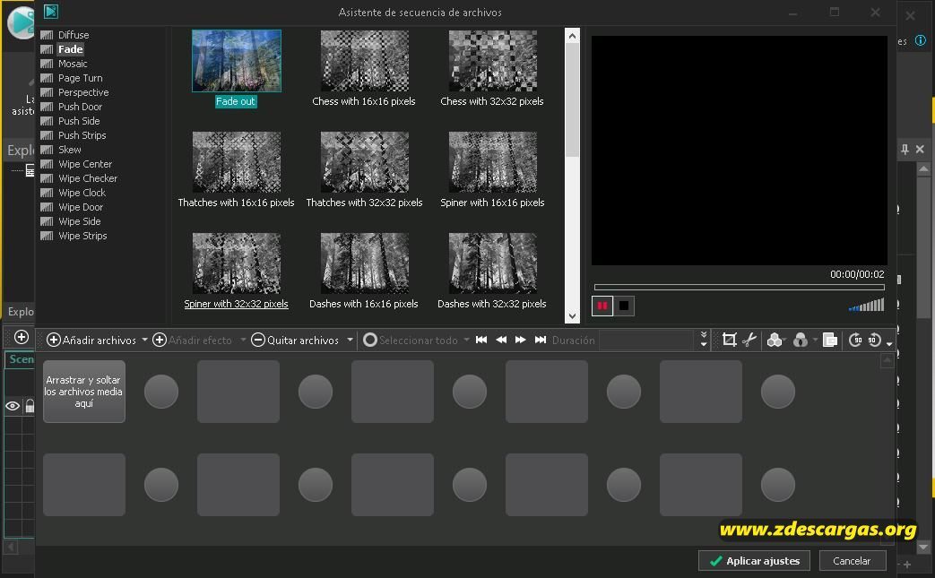Click Añadir efecto button
The image size is (935, 578).
click(192, 341)
